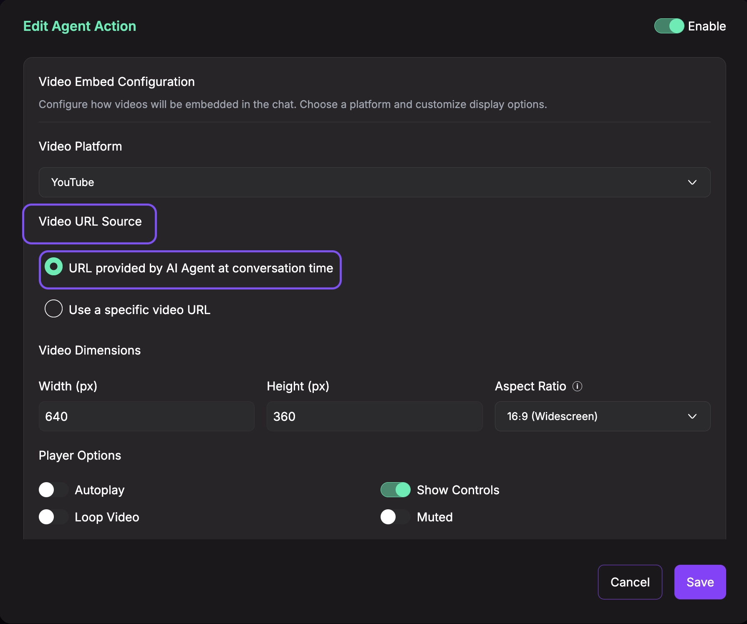
Task: Open the Aspect Ratio dropdown
Action: (x=602, y=416)
